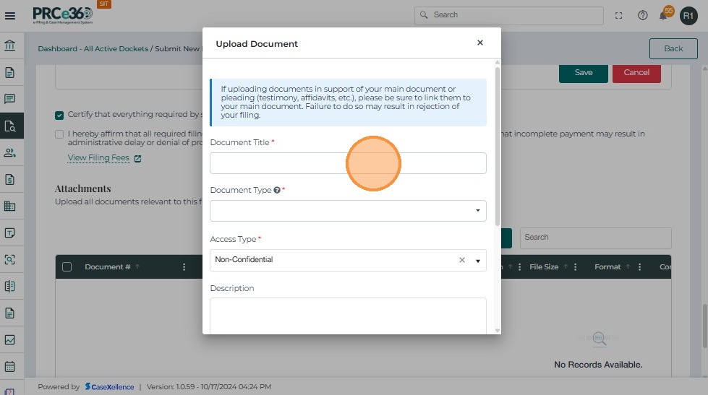The width and height of the screenshot is (708, 395).
Task: Toggle fullscreen mode icon in header
Action: [x=618, y=15]
